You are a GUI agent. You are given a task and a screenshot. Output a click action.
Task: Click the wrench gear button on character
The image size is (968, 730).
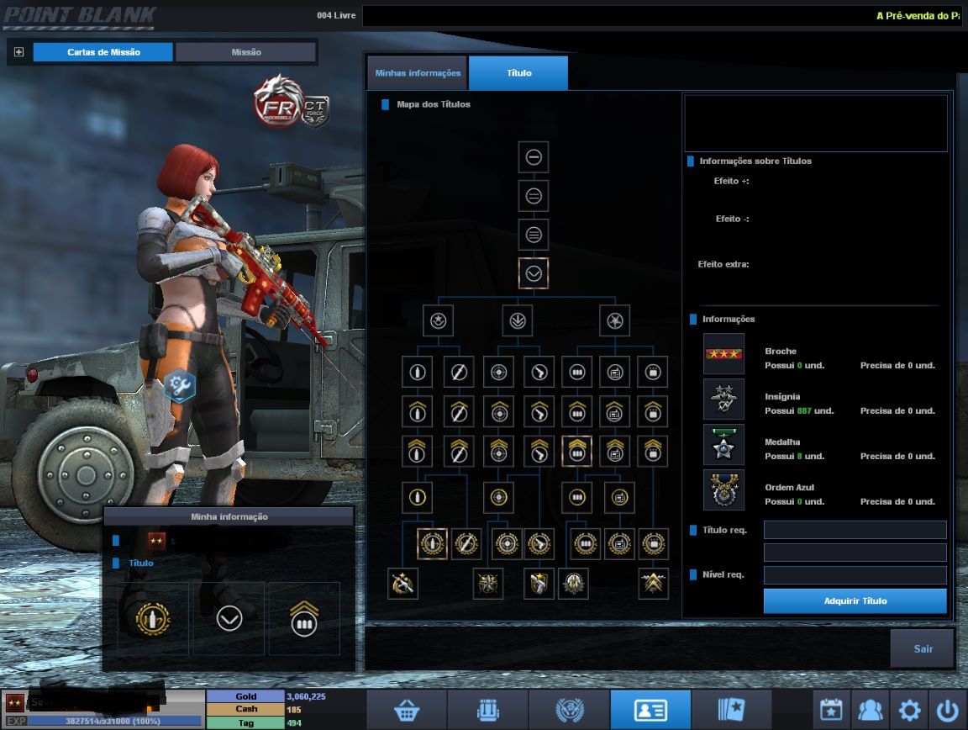(180, 385)
